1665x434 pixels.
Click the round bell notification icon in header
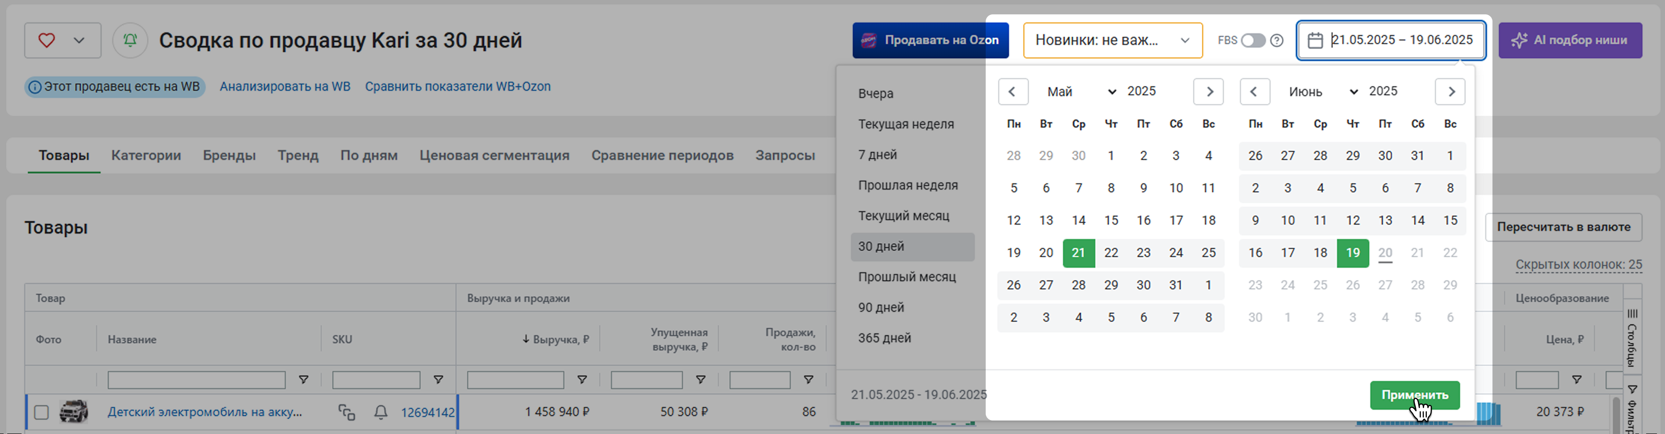(130, 40)
